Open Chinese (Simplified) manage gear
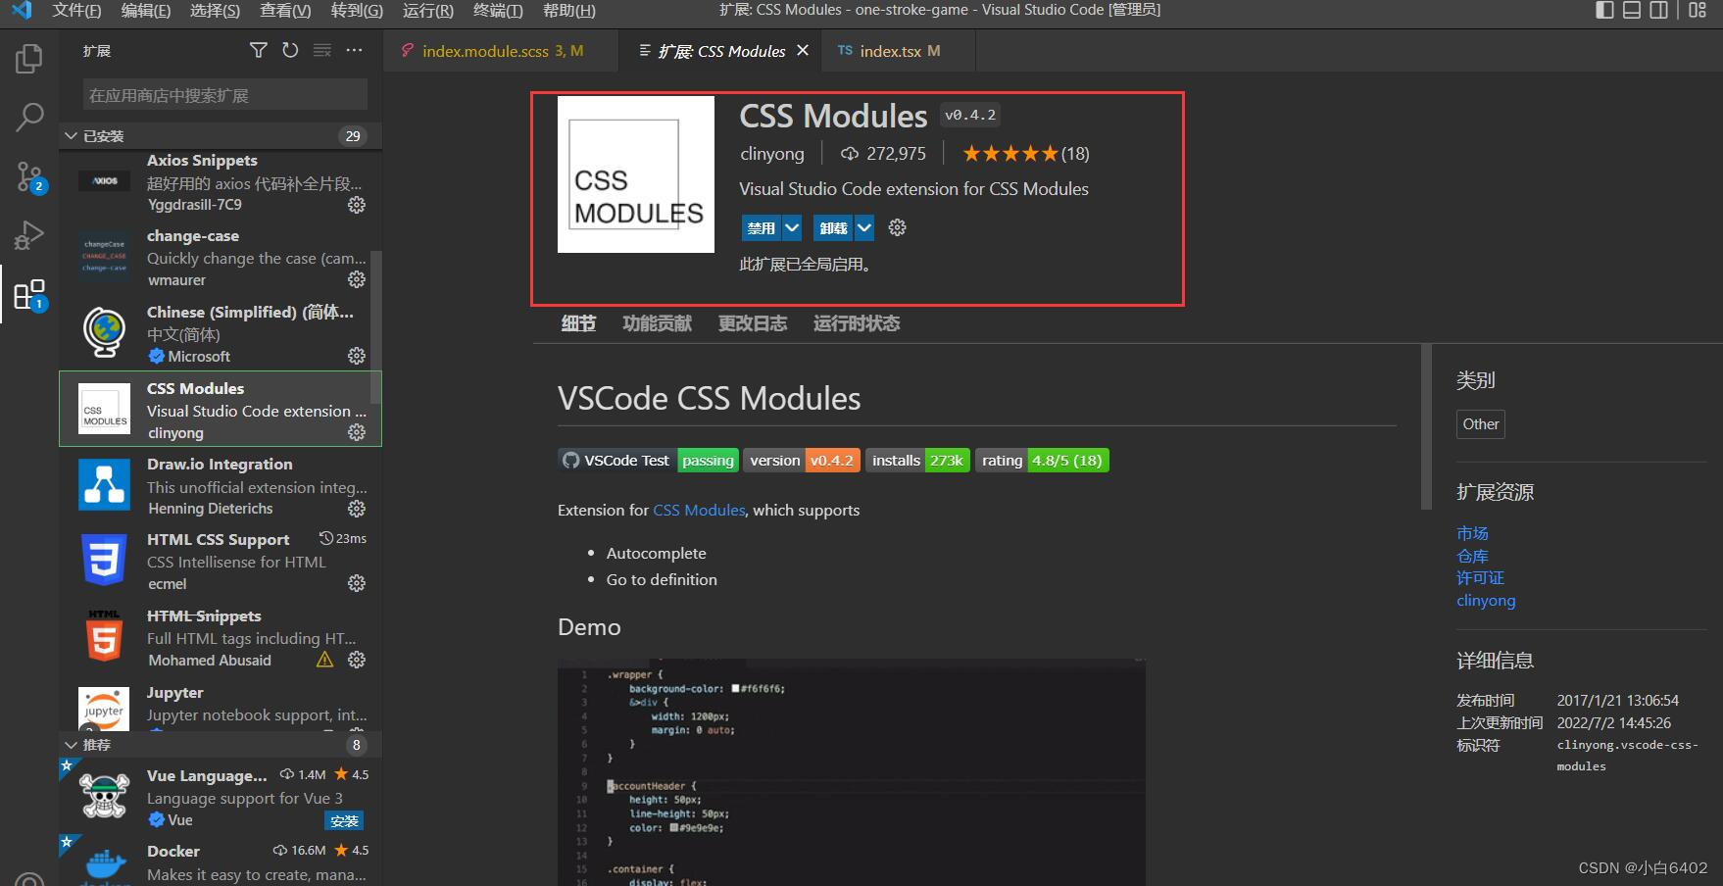 [357, 356]
